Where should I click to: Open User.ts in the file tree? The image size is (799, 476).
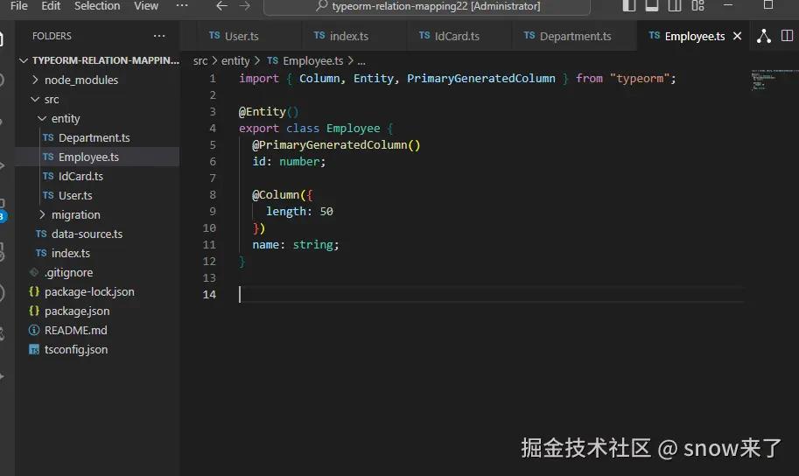tap(97, 196)
